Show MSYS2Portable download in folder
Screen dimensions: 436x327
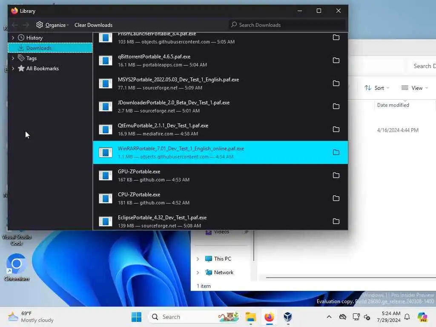pos(336,83)
